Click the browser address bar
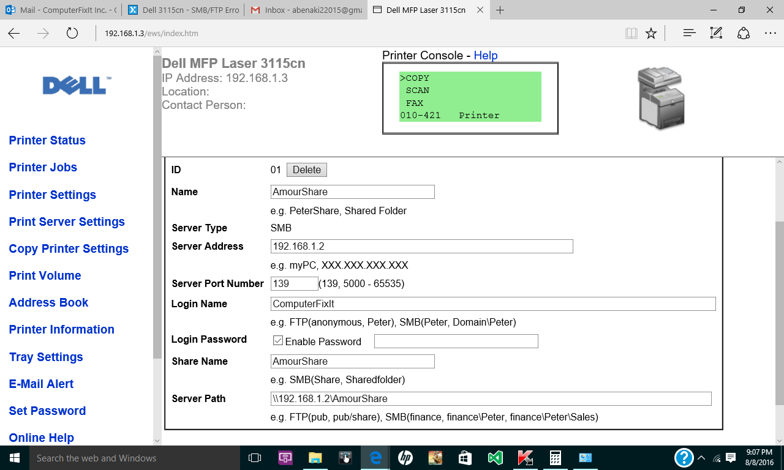 click(355, 34)
